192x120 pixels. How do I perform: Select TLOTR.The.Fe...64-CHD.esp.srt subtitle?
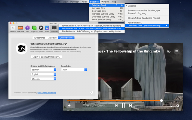[91, 25]
